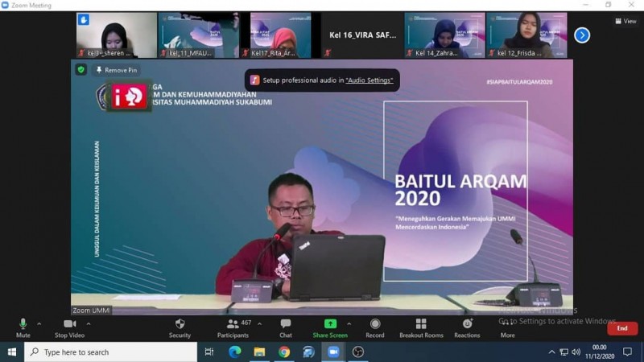Show next participants with blue arrow
Viewport: 644px width, 362px height.
581,35
